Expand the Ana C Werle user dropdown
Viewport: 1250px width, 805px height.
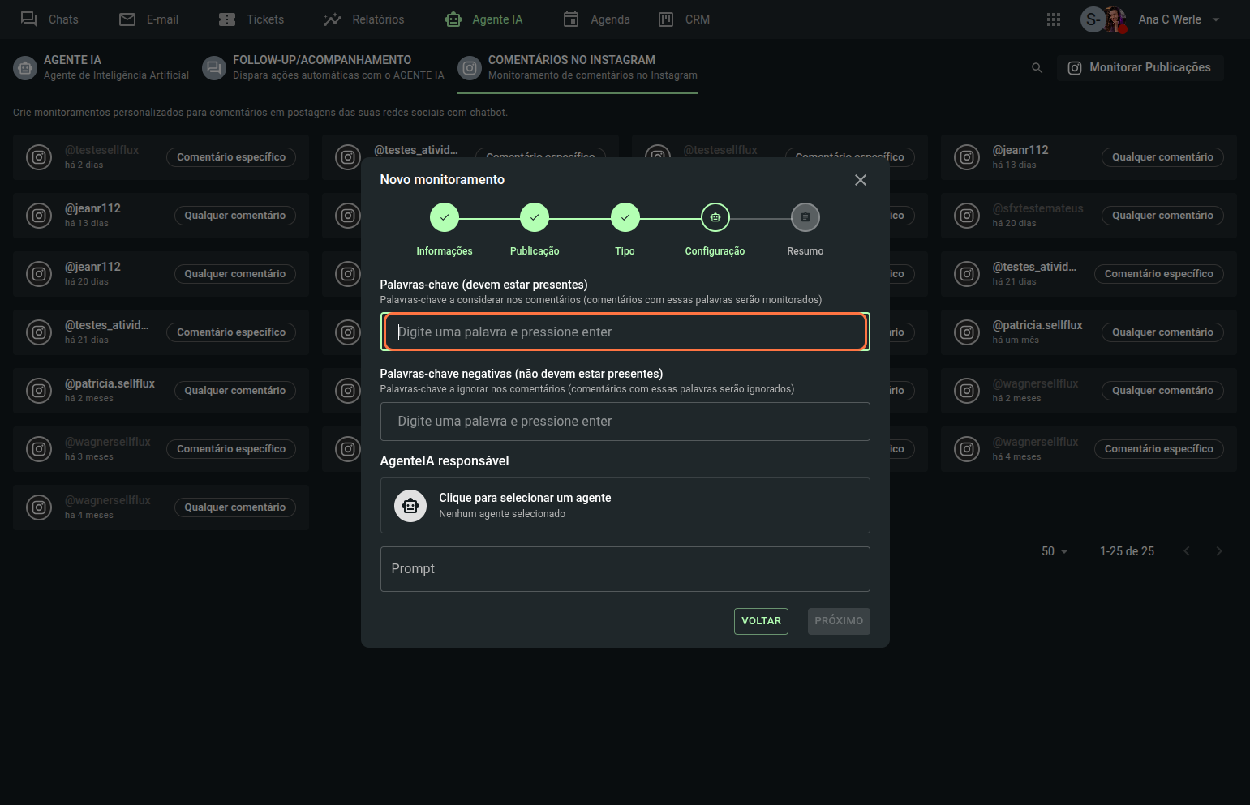click(1214, 19)
